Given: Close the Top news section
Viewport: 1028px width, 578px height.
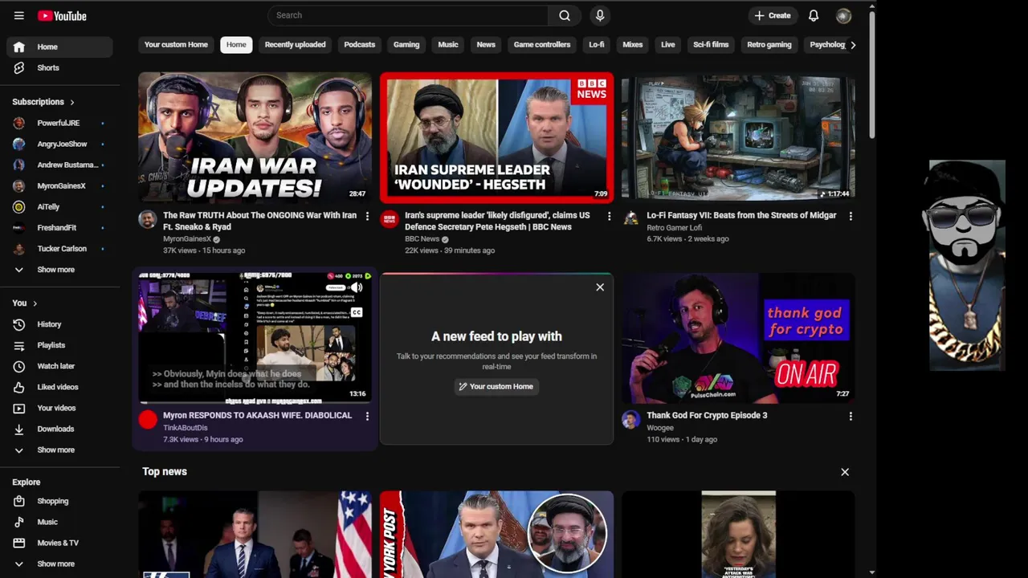Looking at the screenshot, I should (845, 472).
